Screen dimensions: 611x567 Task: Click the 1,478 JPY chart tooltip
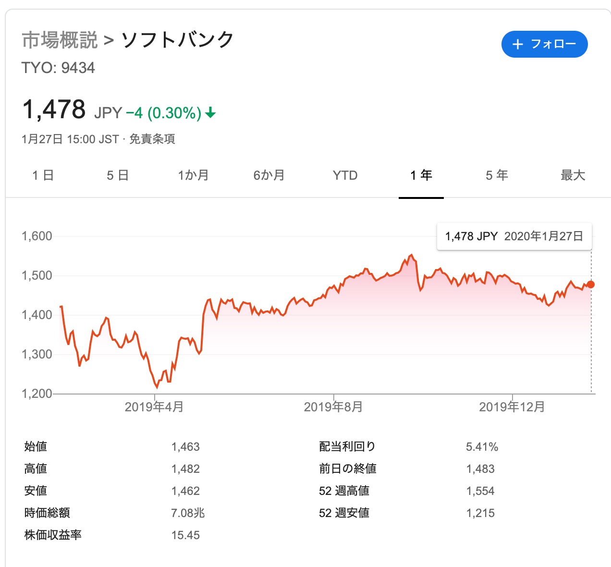tap(514, 236)
